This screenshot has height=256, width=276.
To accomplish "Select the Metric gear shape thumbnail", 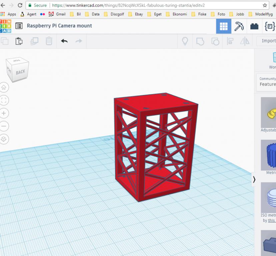I will (269, 155).
